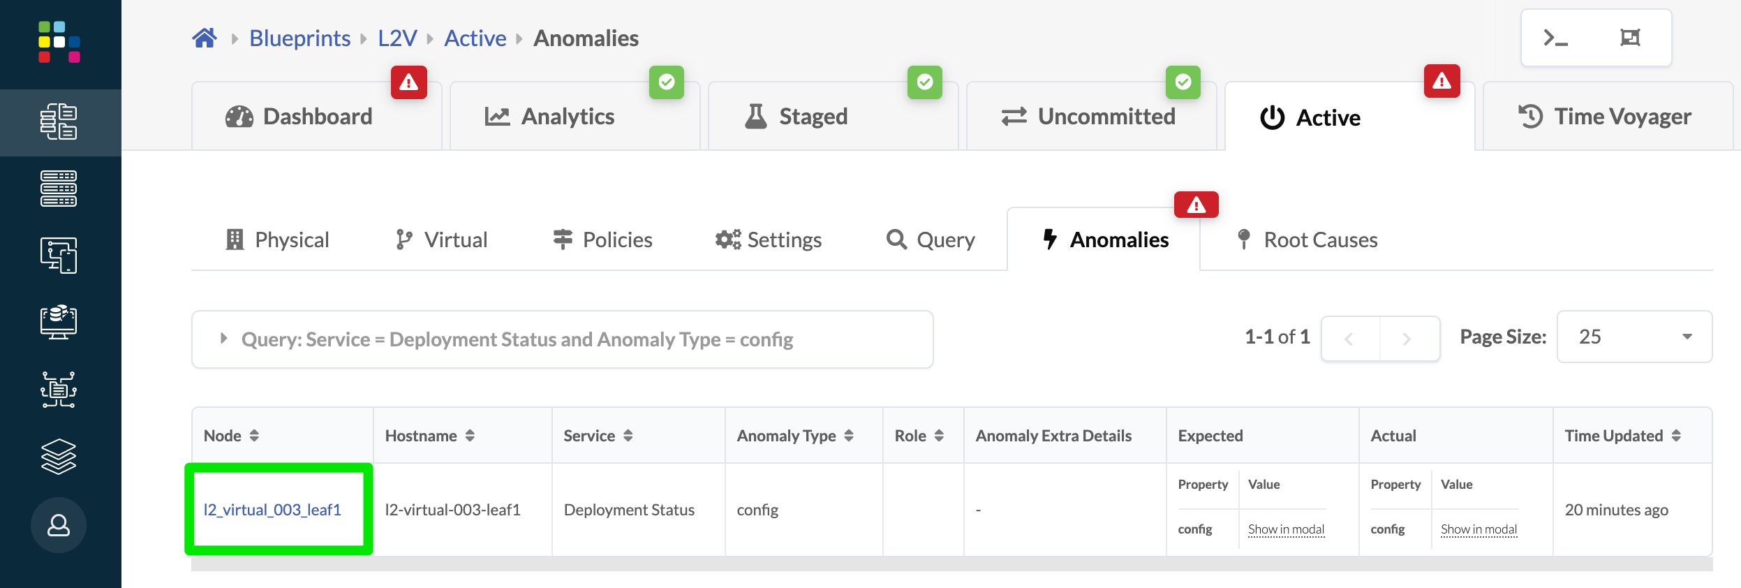This screenshot has width=1741, height=588.
Task: Open the Resources sidebar icon
Action: [59, 322]
